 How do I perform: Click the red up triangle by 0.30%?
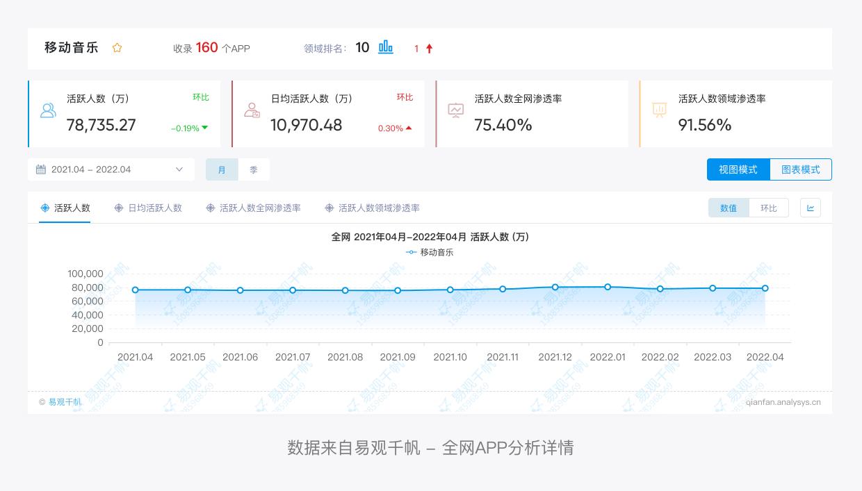coord(409,128)
